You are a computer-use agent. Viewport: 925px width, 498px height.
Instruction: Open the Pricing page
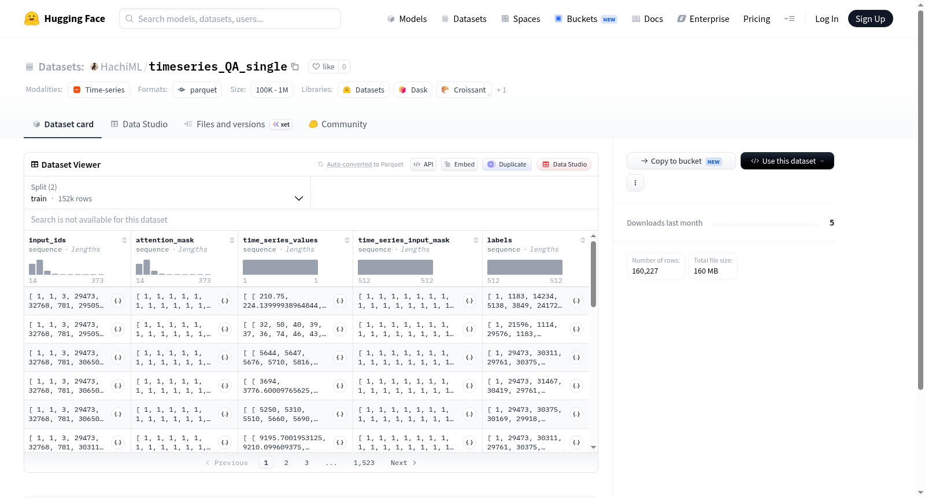pyautogui.click(x=757, y=19)
